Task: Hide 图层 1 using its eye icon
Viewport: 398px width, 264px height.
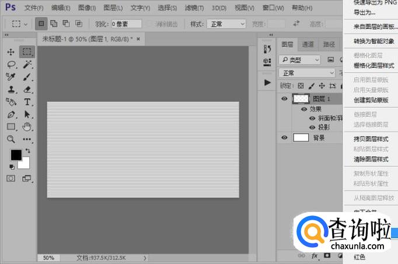Action: coord(284,99)
